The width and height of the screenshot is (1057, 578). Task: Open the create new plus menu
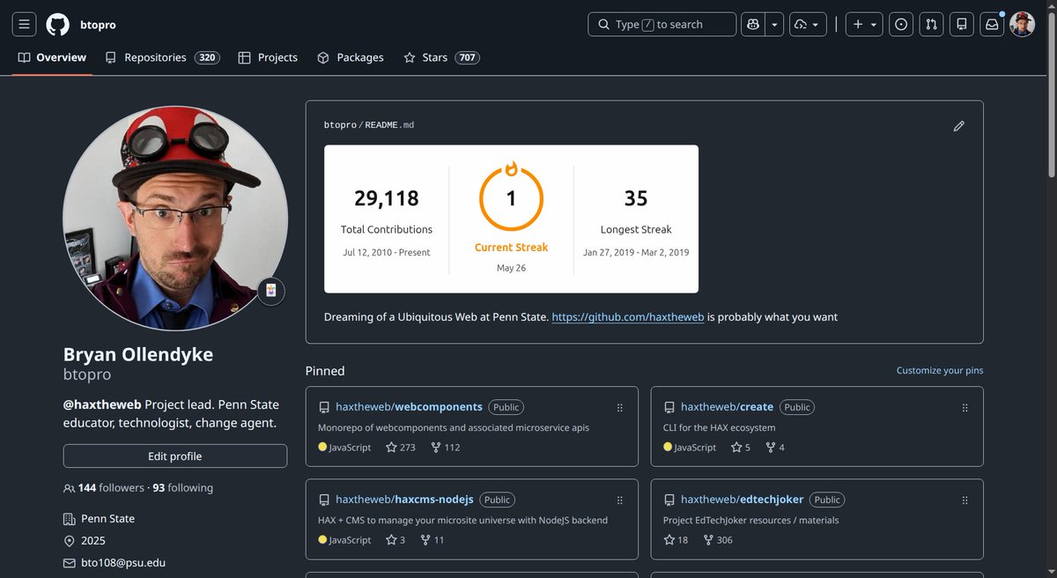[x=864, y=25]
